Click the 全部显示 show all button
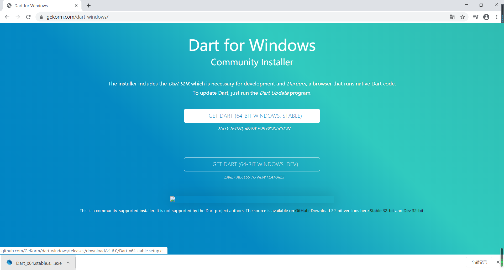 pos(479,262)
